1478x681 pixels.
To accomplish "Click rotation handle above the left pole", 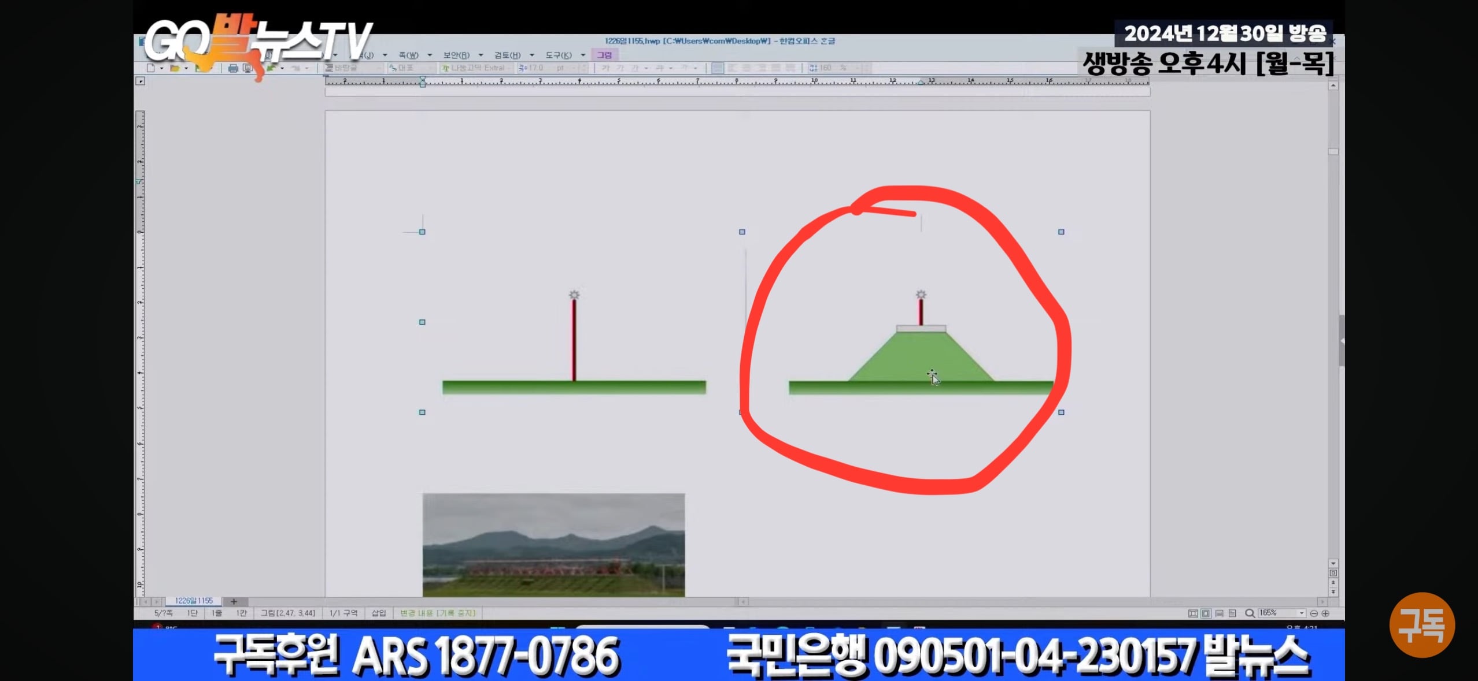I will 574,295.
